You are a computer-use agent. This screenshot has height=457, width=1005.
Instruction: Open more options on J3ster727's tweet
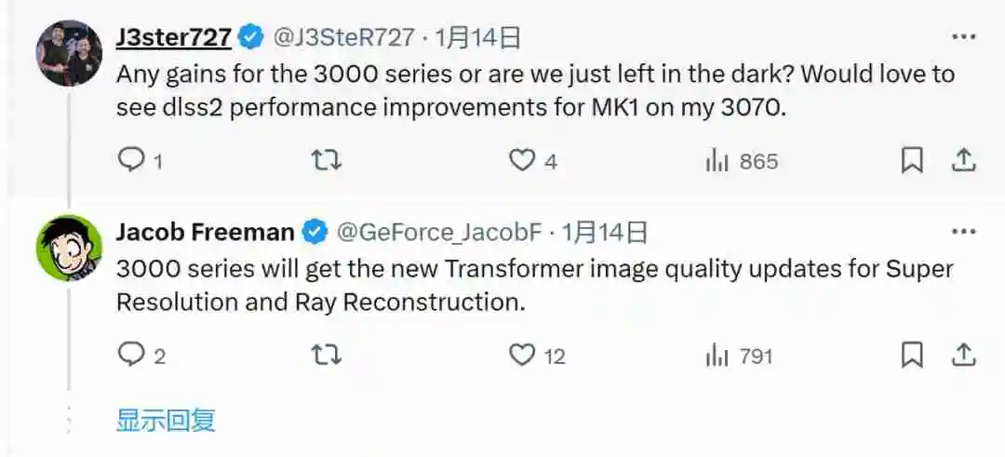(x=963, y=37)
